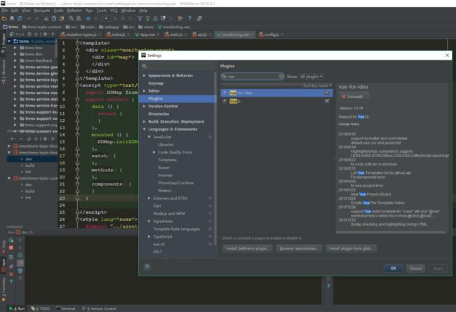
Task: Click the Synchronize refresh icon in toolbar
Action: pyautogui.click(x=20, y=19)
